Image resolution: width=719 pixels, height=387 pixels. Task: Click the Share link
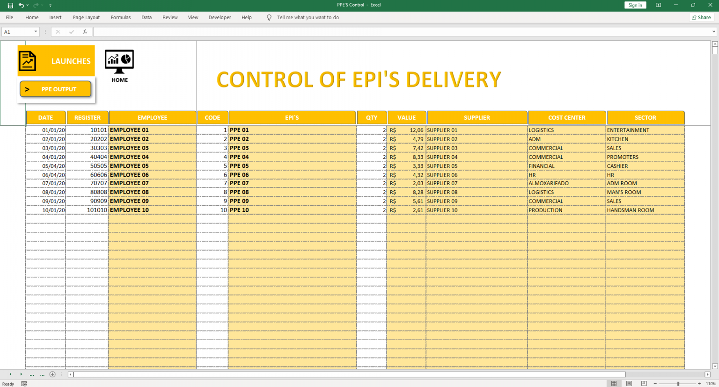tap(701, 17)
